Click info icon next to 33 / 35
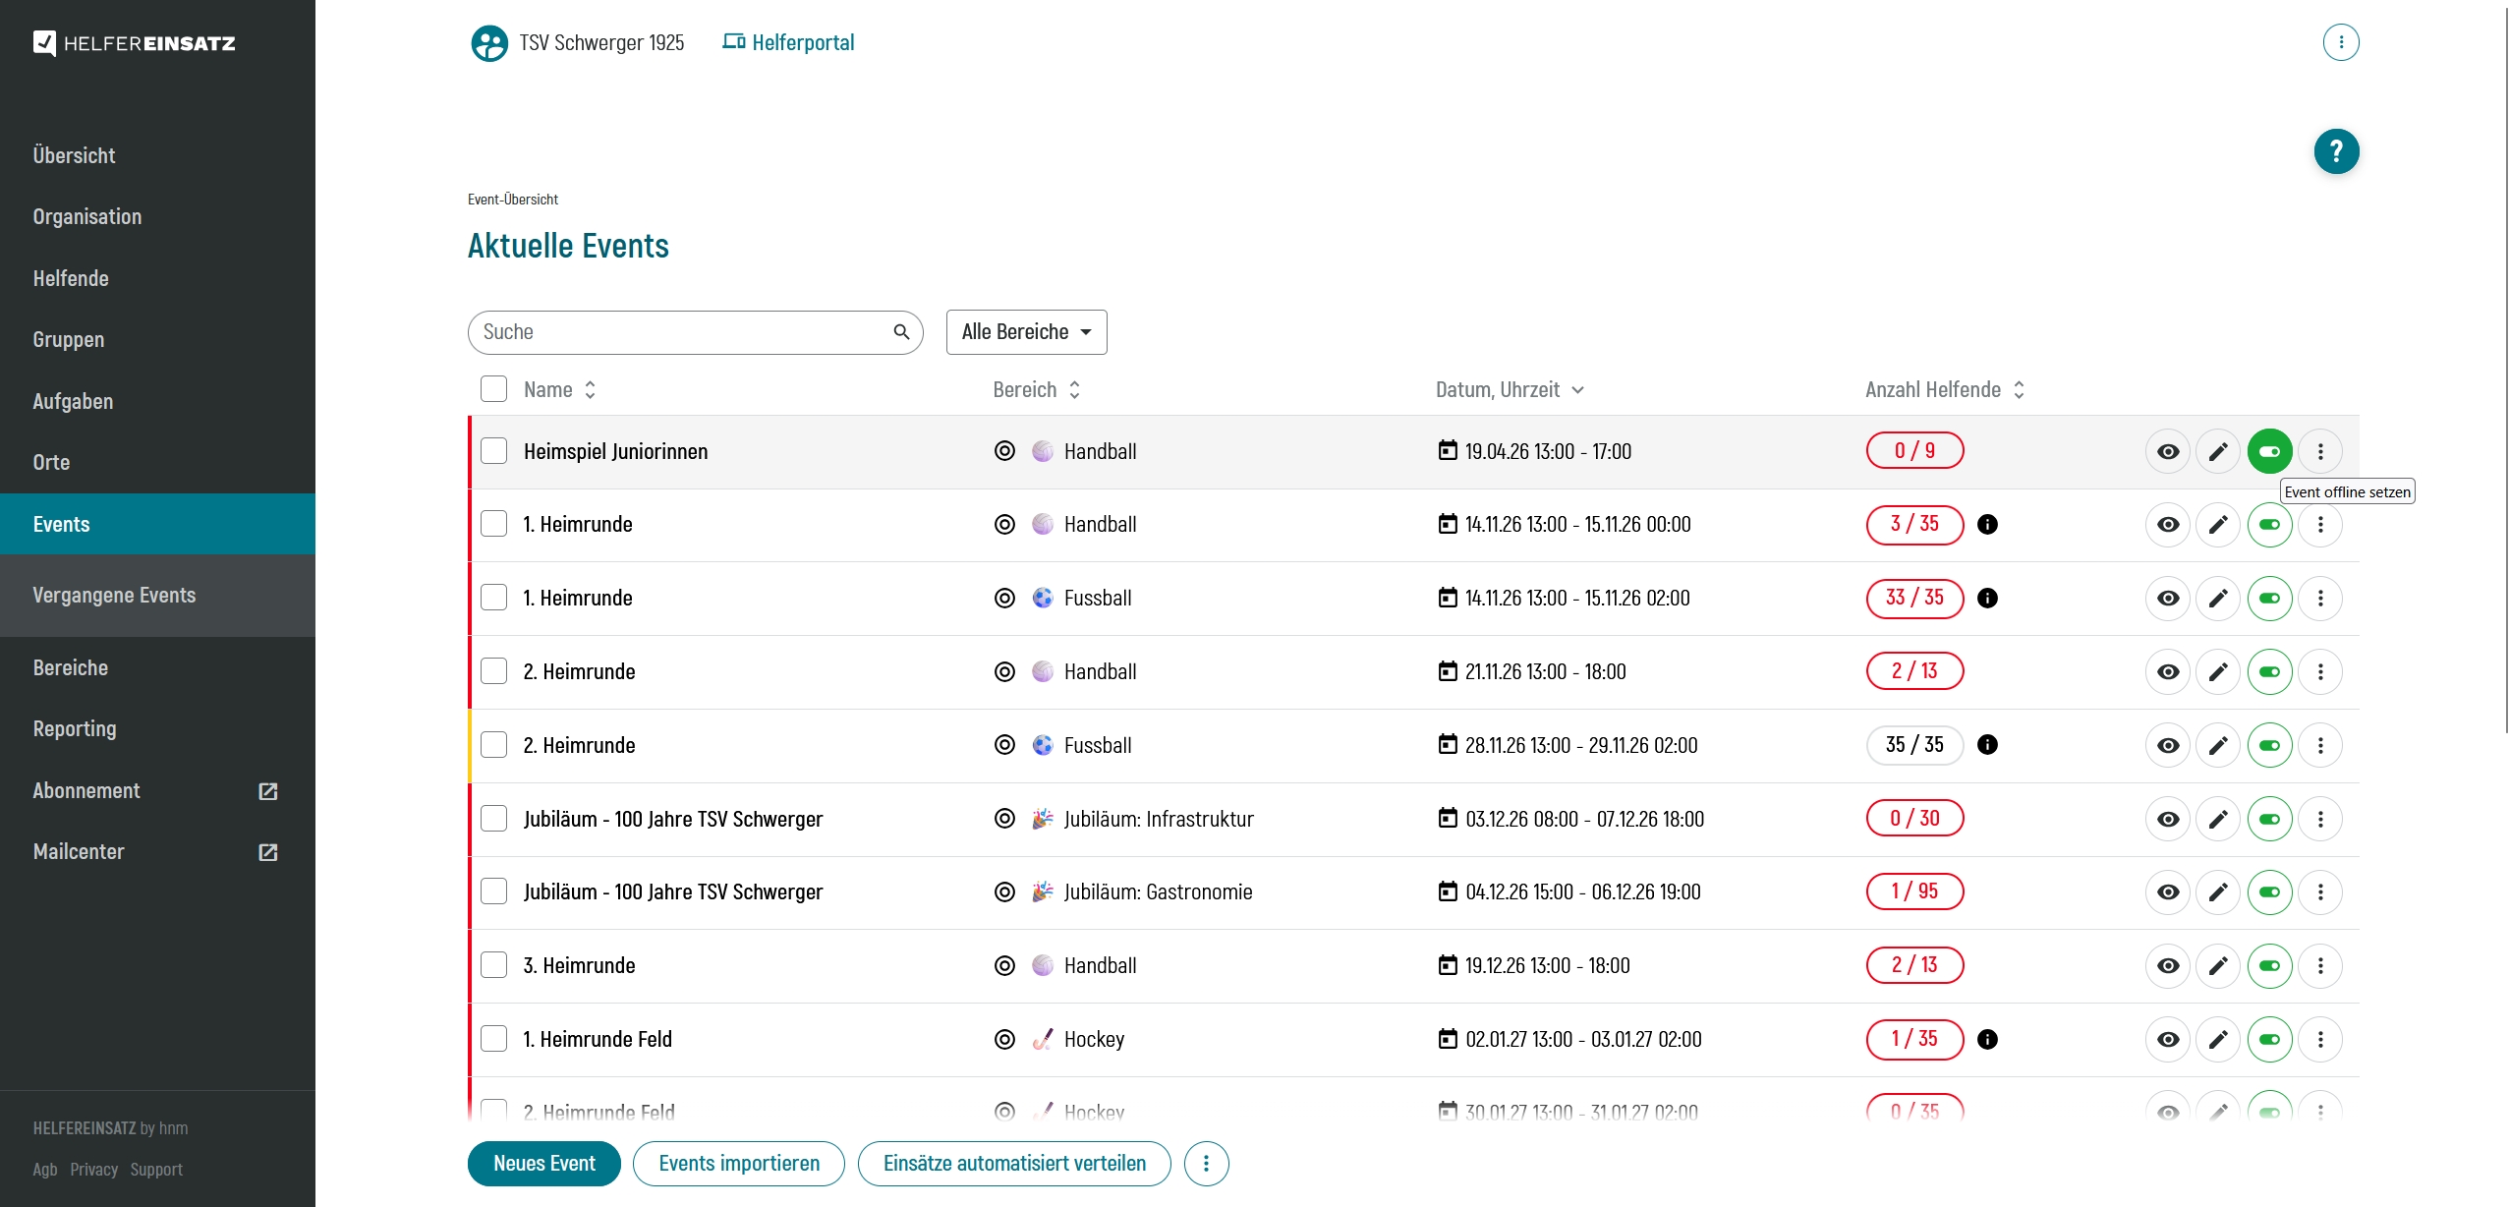 click(1987, 598)
